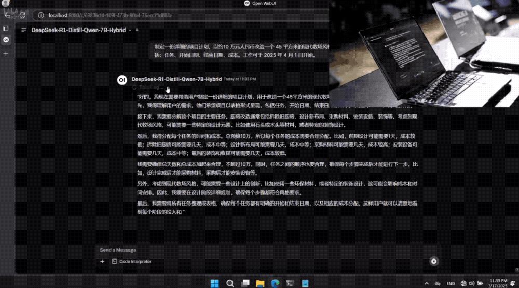The width and height of the screenshot is (519, 288).
Task: Open the Windows Start menu
Action: click(x=214, y=283)
